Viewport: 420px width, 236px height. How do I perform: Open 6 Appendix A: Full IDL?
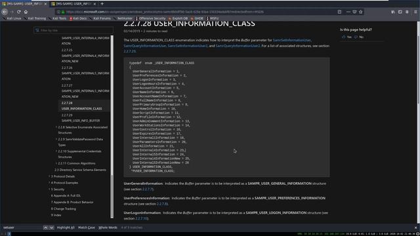click(x=66, y=195)
